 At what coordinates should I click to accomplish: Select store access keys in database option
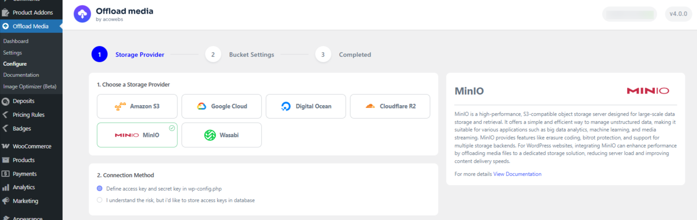point(99,200)
